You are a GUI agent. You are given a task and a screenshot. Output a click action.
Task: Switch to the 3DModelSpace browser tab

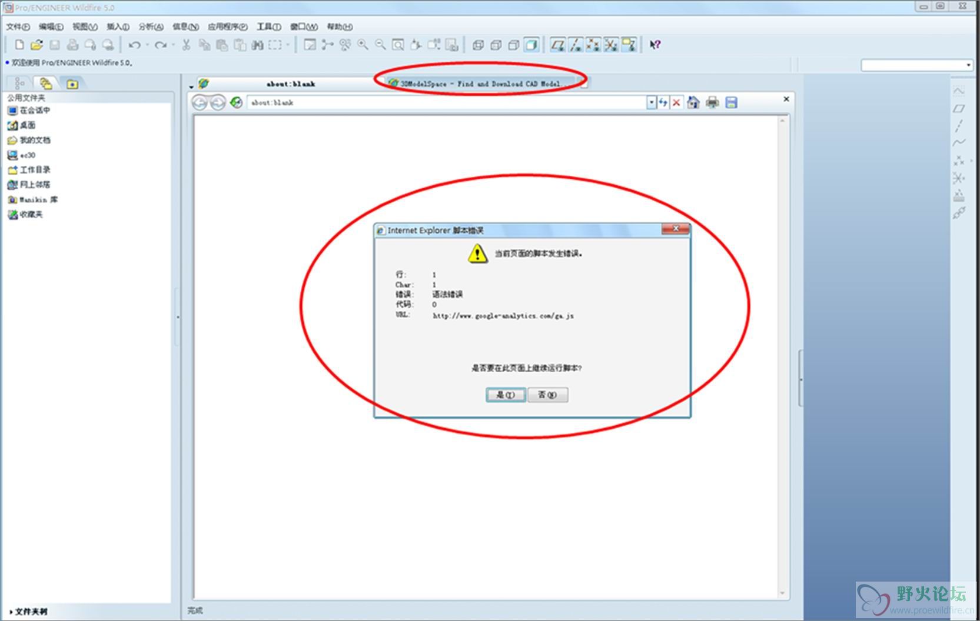(481, 84)
